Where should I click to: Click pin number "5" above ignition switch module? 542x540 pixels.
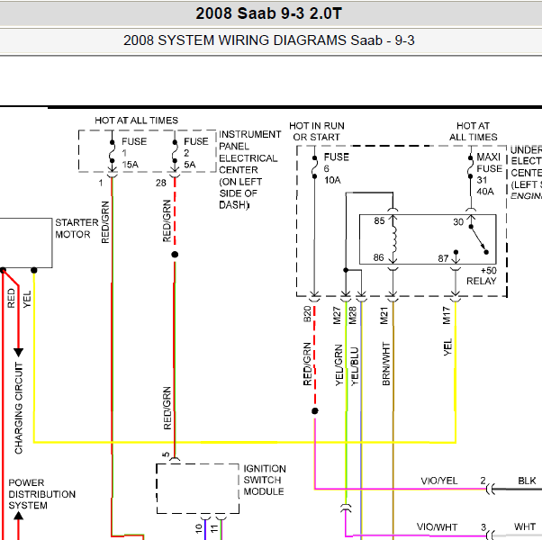(x=166, y=454)
